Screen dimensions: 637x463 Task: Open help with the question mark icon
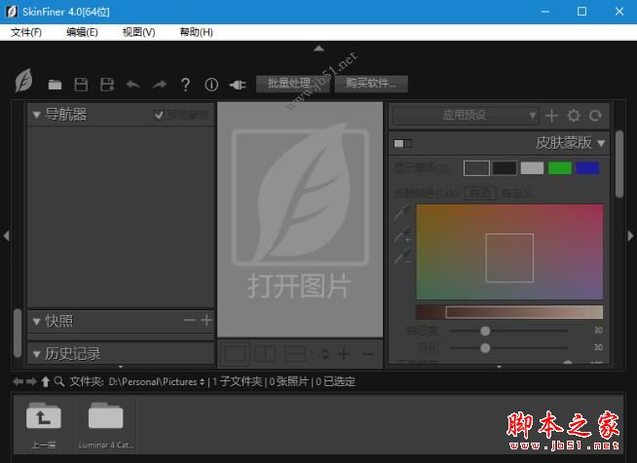185,85
